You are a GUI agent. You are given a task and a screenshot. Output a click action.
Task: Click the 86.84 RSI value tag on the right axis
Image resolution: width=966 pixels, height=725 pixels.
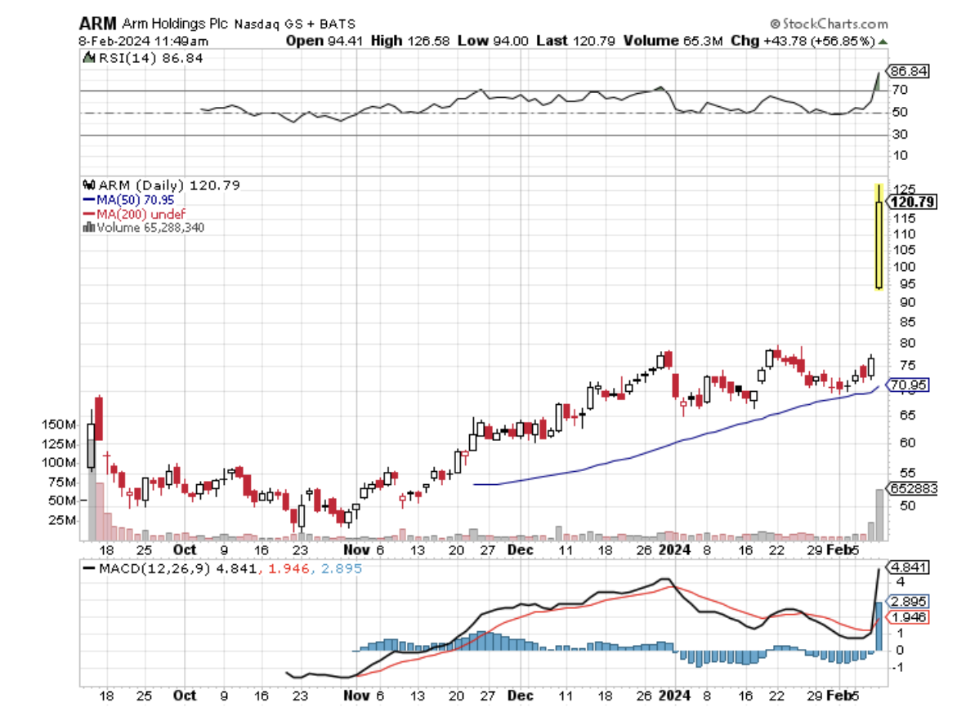909,71
